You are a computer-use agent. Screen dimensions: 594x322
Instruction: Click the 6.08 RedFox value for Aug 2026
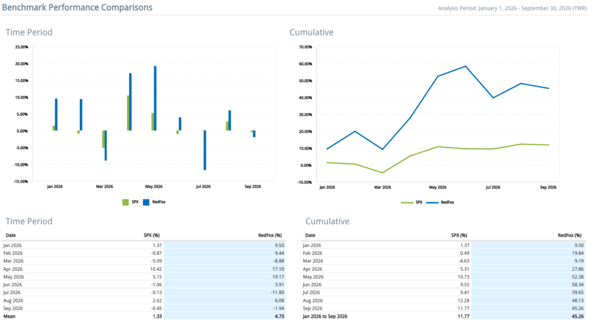(x=279, y=301)
